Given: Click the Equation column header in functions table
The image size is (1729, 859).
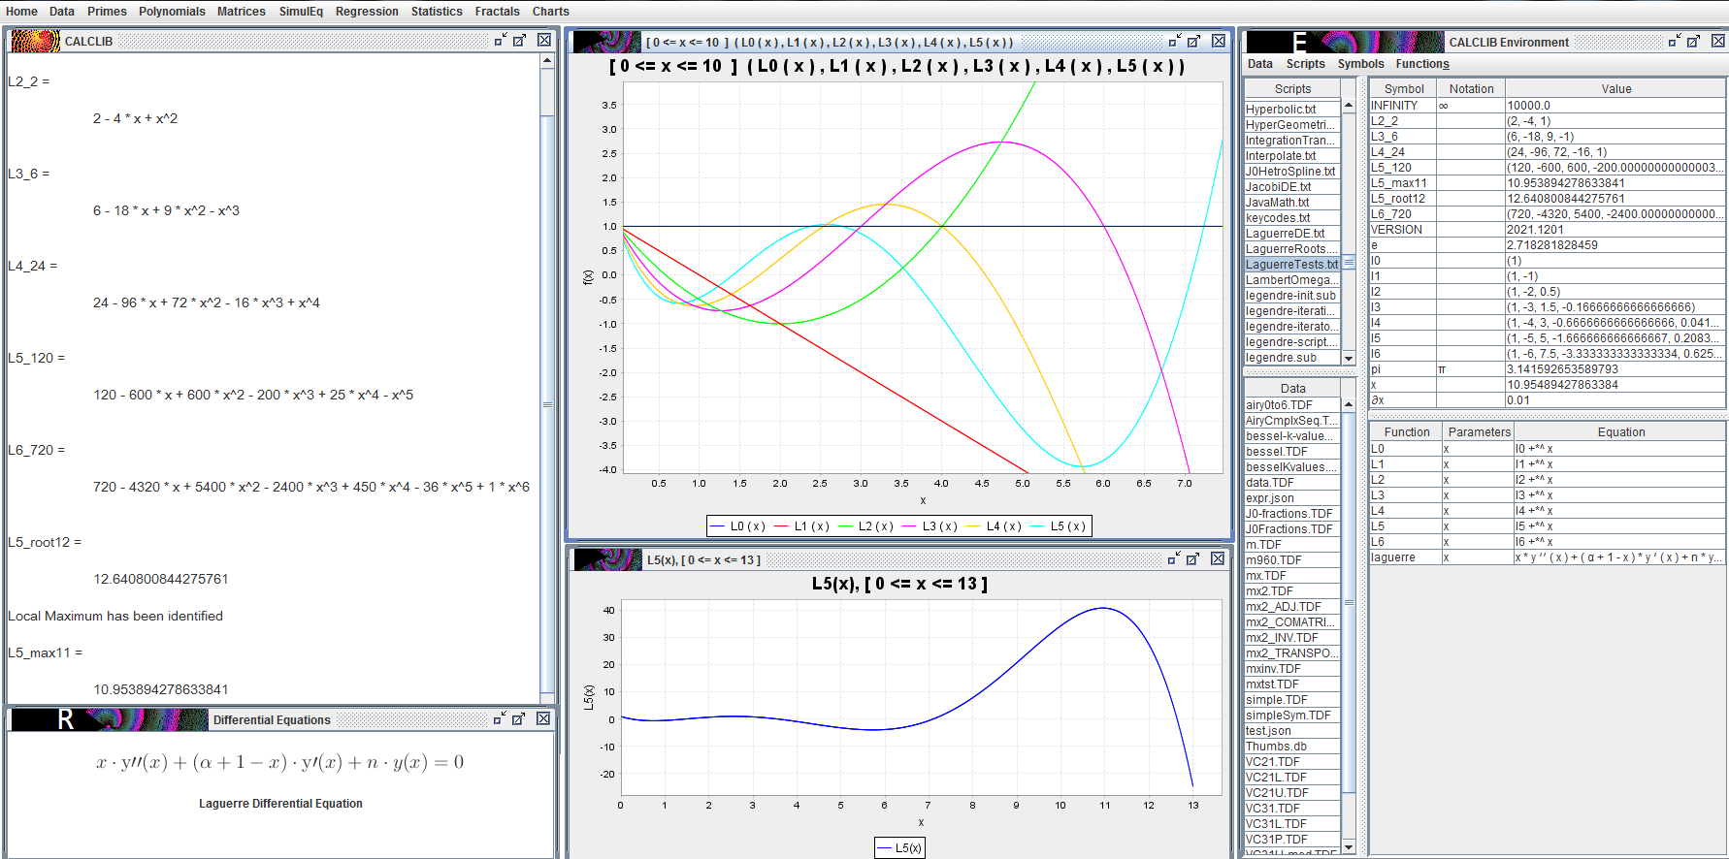Looking at the screenshot, I should tap(1620, 432).
